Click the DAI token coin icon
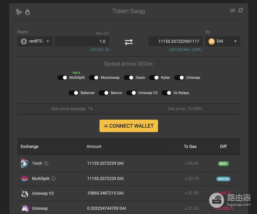 (x=211, y=41)
